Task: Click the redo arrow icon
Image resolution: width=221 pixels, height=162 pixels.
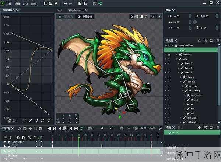Action: coord(71,4)
